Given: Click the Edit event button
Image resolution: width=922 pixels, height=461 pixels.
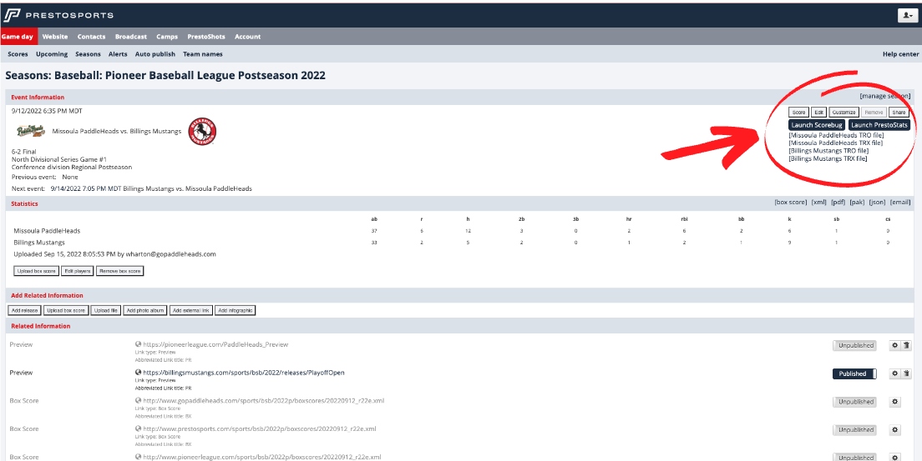Looking at the screenshot, I should (819, 113).
